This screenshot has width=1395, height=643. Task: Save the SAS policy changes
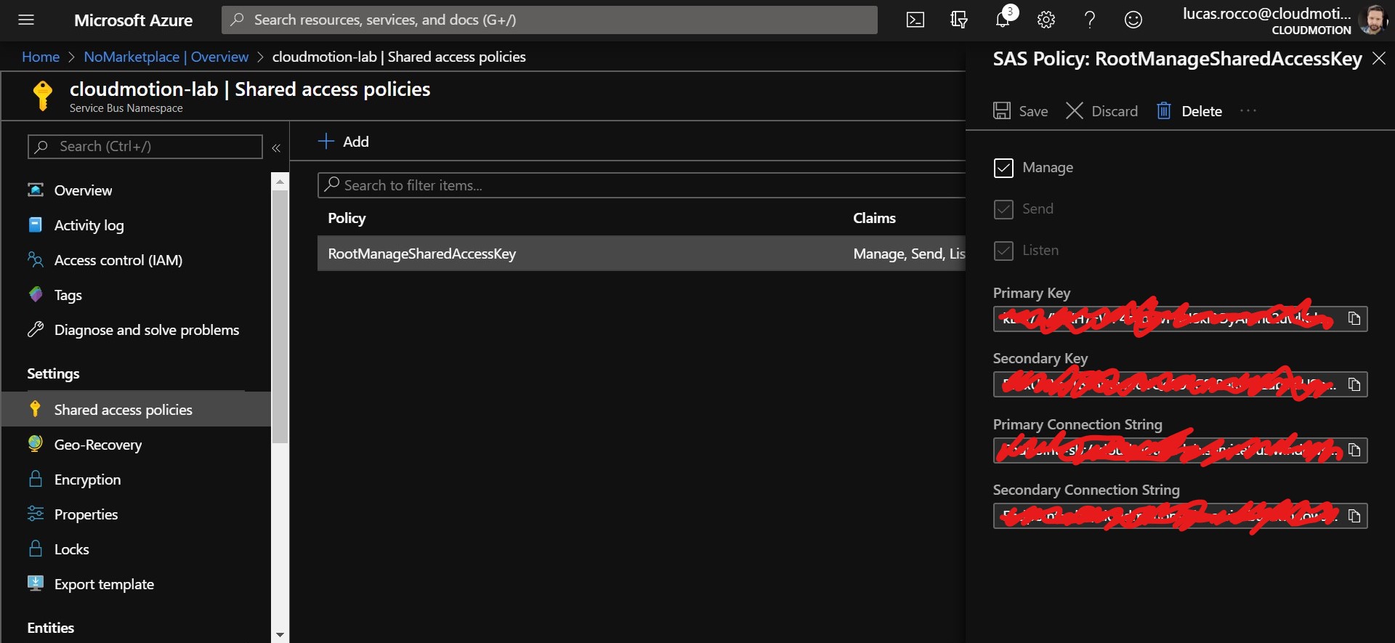click(x=1021, y=110)
